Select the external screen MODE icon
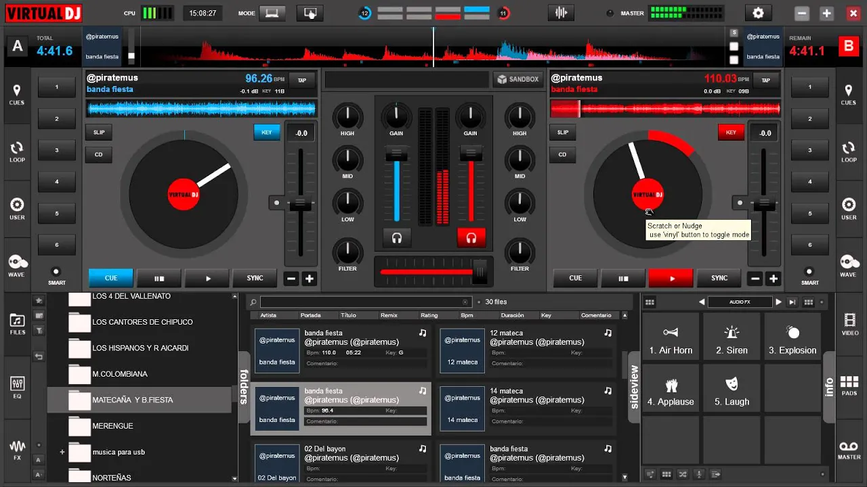 pyautogui.click(x=310, y=13)
